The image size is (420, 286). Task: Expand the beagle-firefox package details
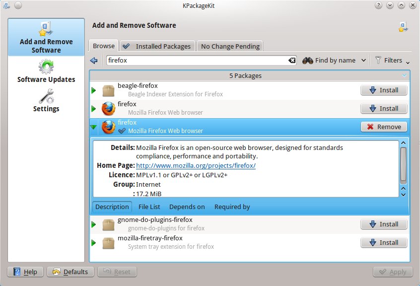coord(94,90)
